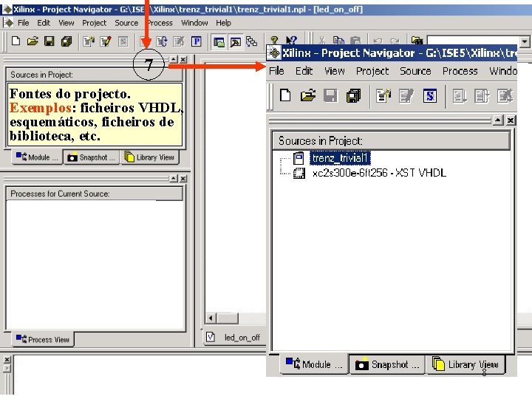Click greyed Save icon in front window toolbar
Image resolution: width=532 pixels, height=399 pixels.
click(x=330, y=95)
